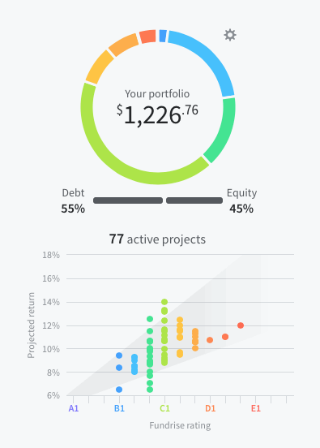Select the yellow donut segment
The height and width of the screenshot is (448, 320).
(x=98, y=67)
